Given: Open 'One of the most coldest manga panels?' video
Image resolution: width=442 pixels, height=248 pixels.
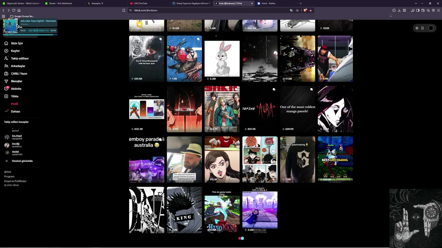Looking at the screenshot, I should [298, 109].
